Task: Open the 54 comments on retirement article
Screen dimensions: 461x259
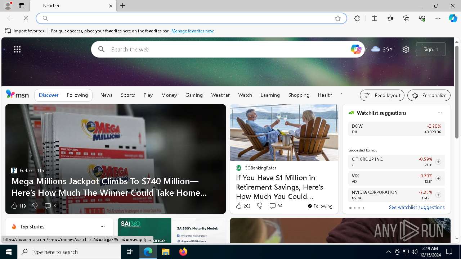Action: (x=276, y=206)
